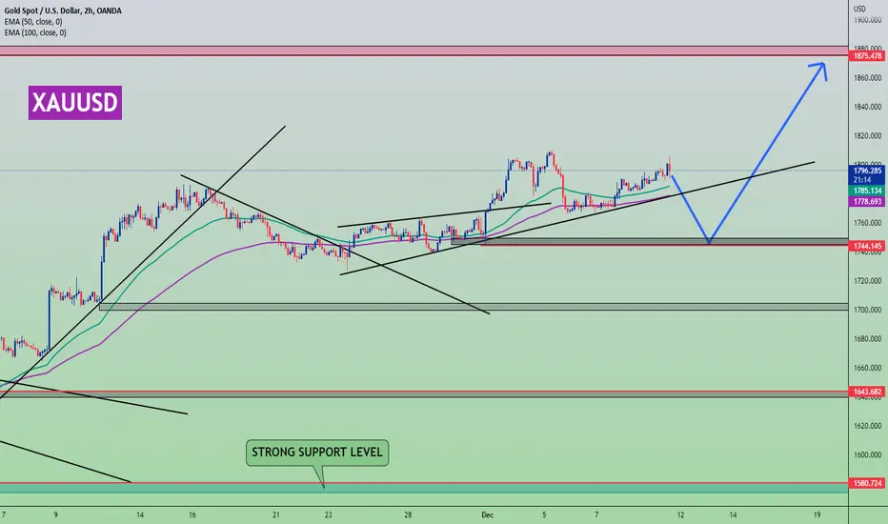
Task: Click the current price label 1796.285
Action: 867,171
